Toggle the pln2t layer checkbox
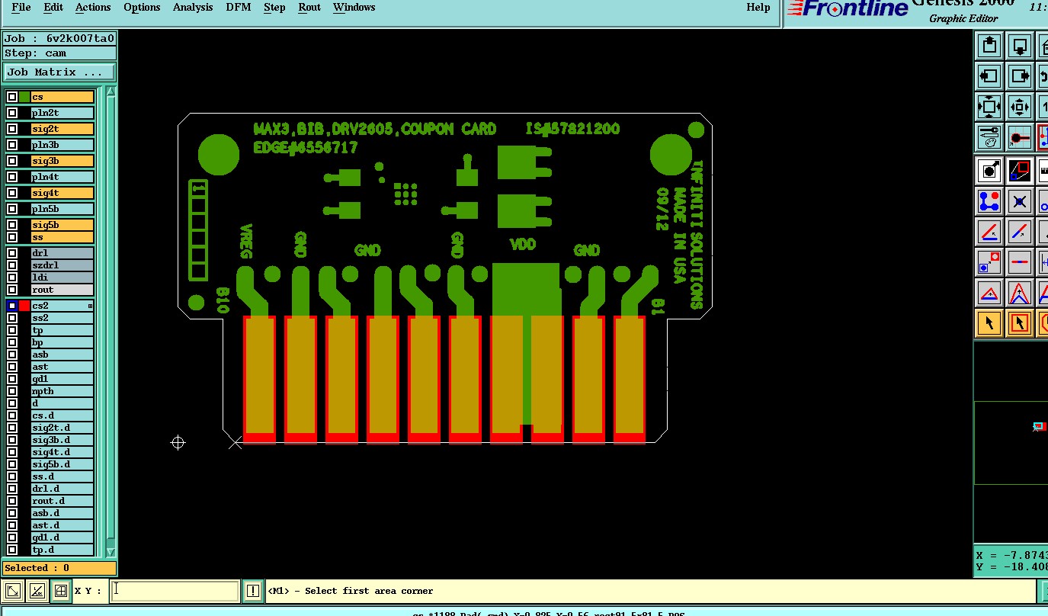The height and width of the screenshot is (616, 1048). [12, 113]
